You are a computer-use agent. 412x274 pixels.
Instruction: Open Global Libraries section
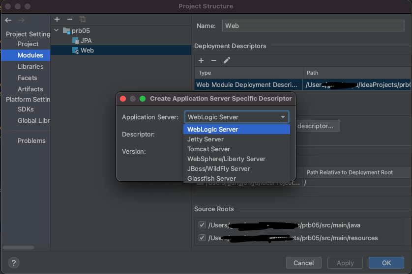pos(34,121)
